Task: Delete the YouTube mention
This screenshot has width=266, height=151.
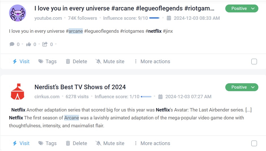Action: click(80, 61)
